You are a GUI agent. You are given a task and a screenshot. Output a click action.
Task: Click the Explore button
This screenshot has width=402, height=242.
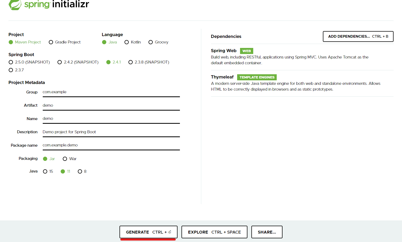214,232
